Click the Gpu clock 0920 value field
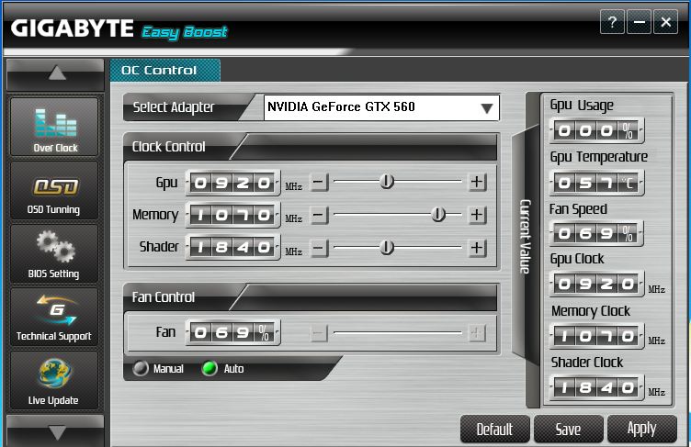The width and height of the screenshot is (691, 447). click(232, 183)
